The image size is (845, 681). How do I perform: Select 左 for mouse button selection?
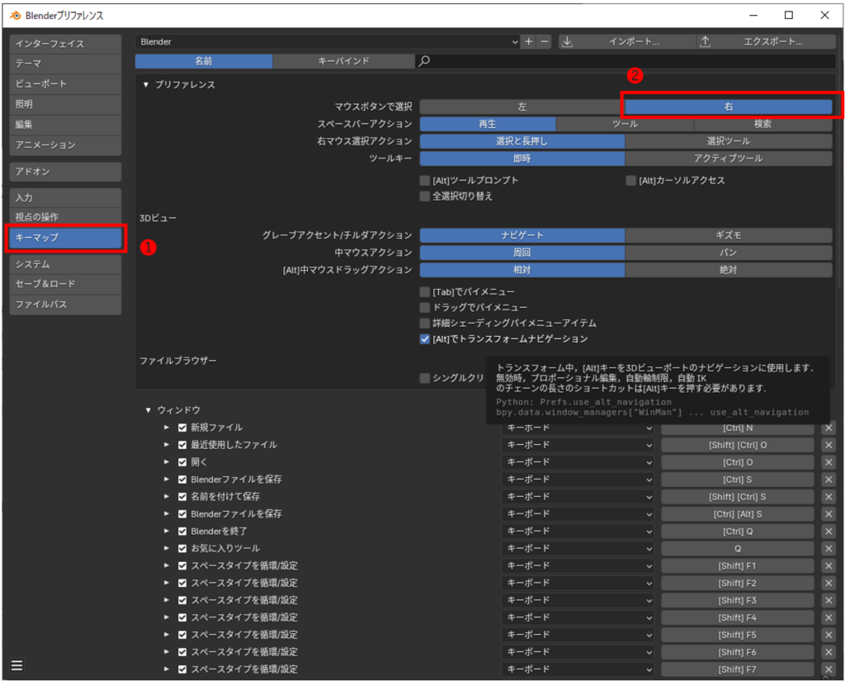pos(522,106)
